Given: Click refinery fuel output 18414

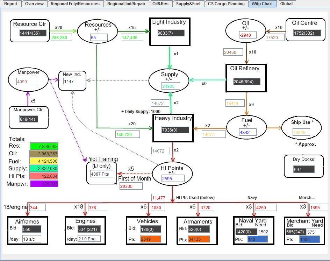Looking at the screenshot, I should point(235,103).
